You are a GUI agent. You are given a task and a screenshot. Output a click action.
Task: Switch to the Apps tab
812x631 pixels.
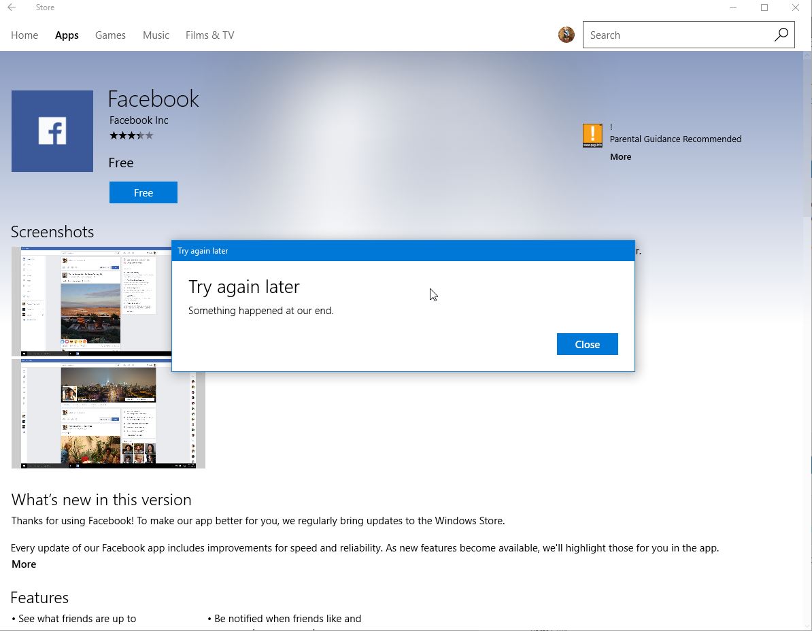67,35
